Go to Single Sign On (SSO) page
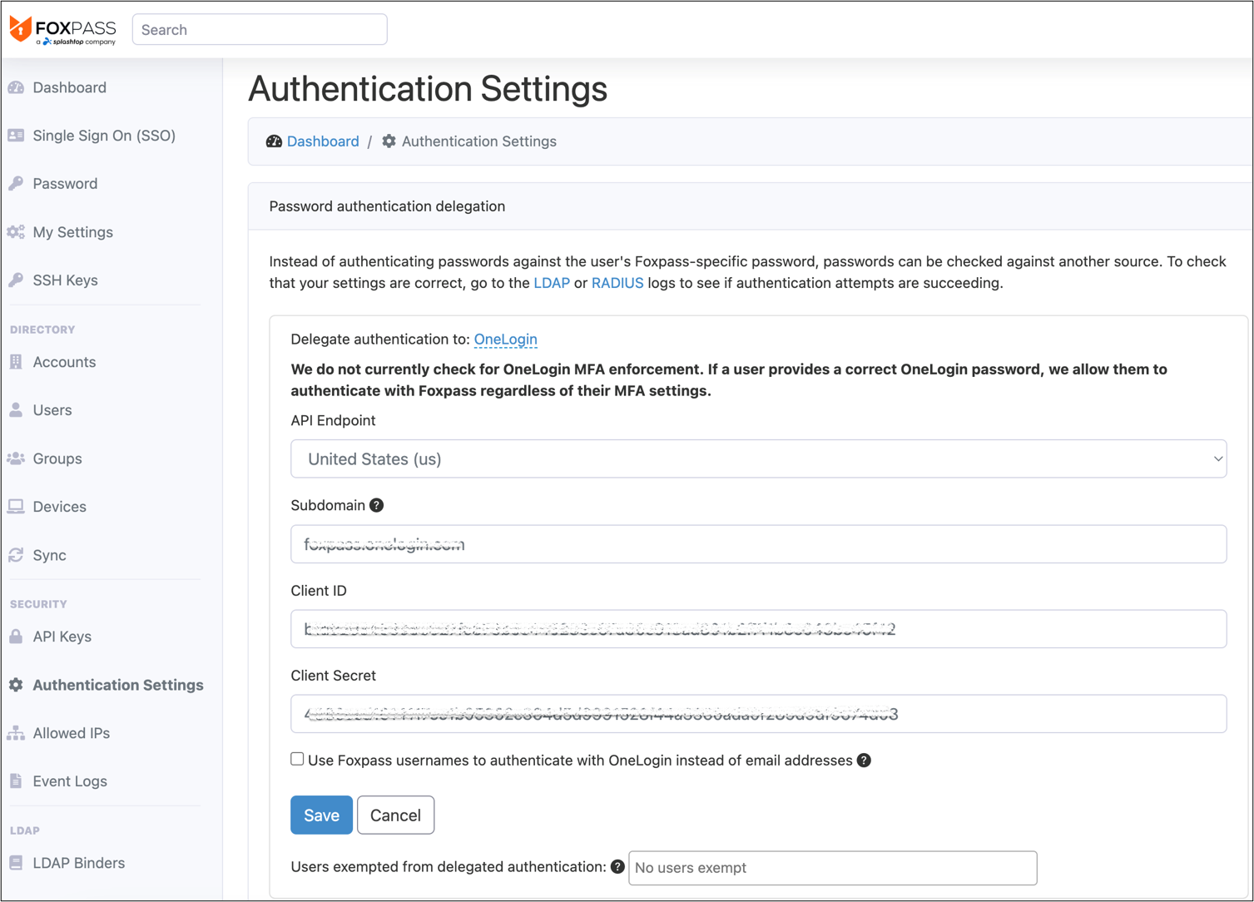Viewport: 1254px width, 902px height. [104, 136]
